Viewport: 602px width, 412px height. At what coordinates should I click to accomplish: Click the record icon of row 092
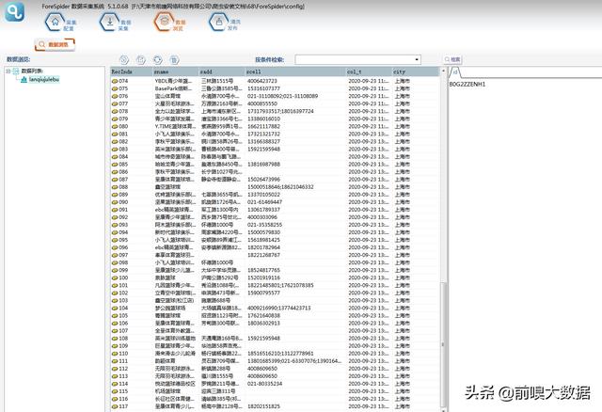click(x=115, y=217)
